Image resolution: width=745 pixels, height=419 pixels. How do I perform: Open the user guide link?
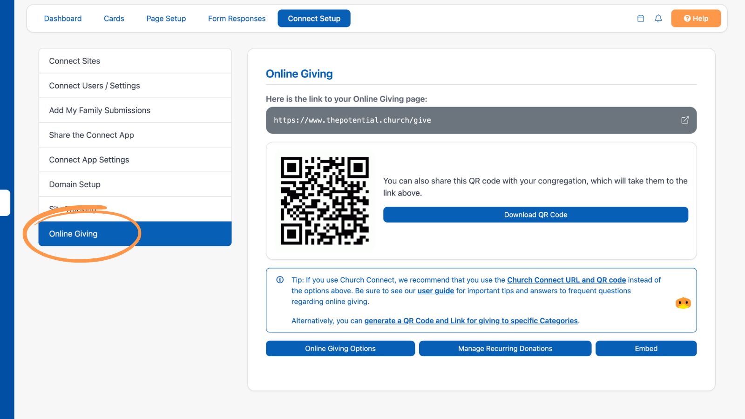tap(436, 291)
